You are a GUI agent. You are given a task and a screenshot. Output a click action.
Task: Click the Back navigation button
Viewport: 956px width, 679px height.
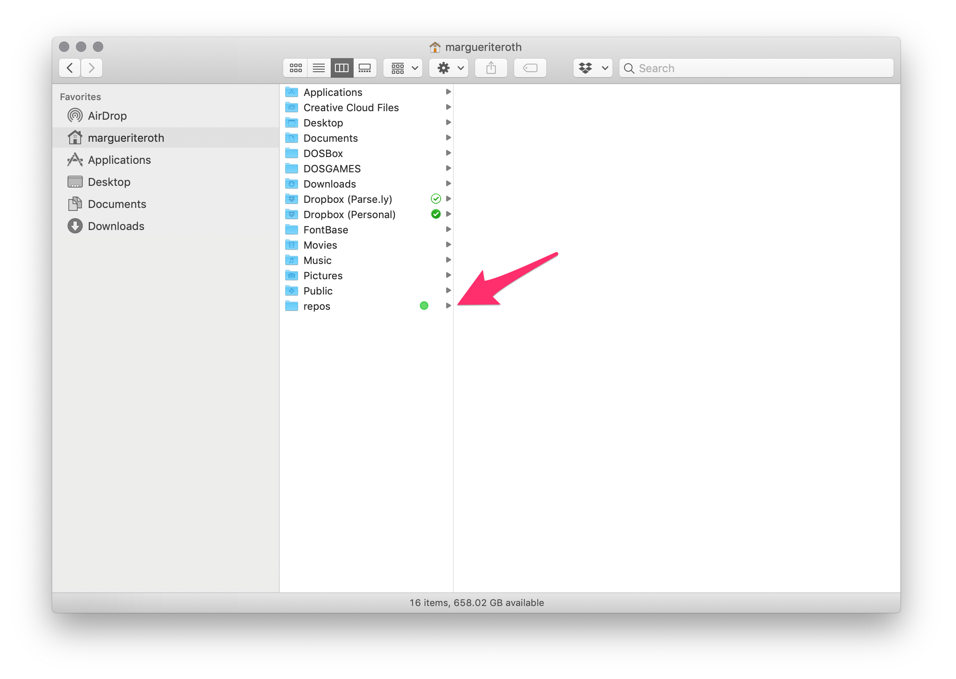pos(69,68)
